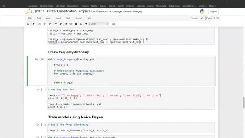Move selected cell down arrow
Image resolution: width=245 pixels, height=138 pixels.
click(61, 24)
